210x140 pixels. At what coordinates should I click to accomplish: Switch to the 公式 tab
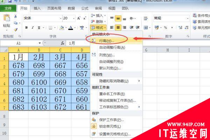coord(85,8)
